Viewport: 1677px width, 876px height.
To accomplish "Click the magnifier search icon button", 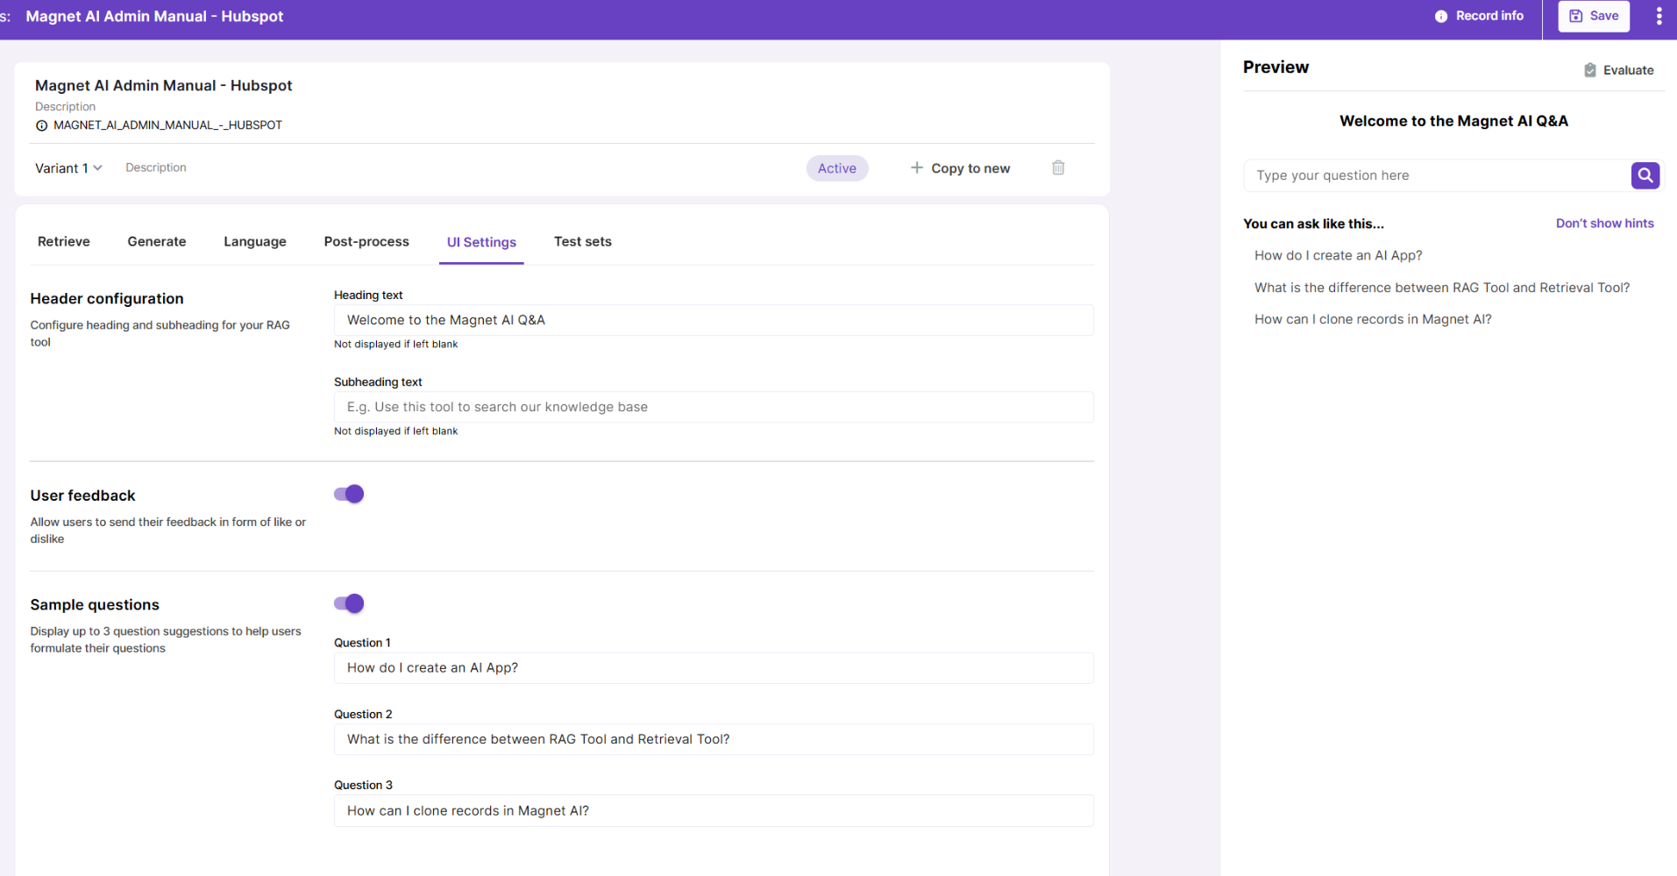I will pos(1645,175).
